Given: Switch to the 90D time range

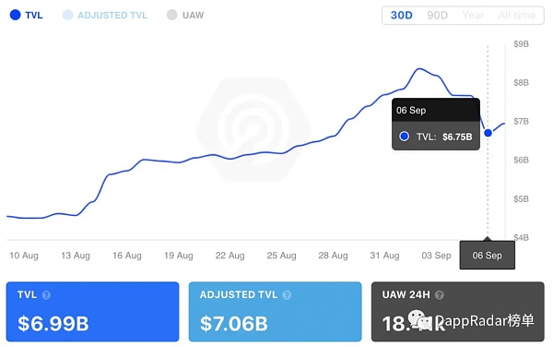Looking at the screenshot, I should (437, 15).
